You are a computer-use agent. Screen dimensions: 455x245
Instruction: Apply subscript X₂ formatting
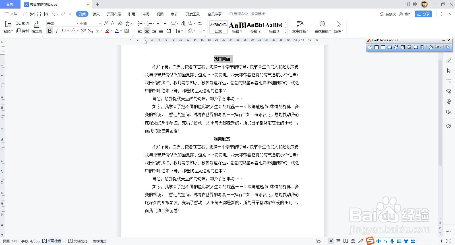(x=90, y=31)
